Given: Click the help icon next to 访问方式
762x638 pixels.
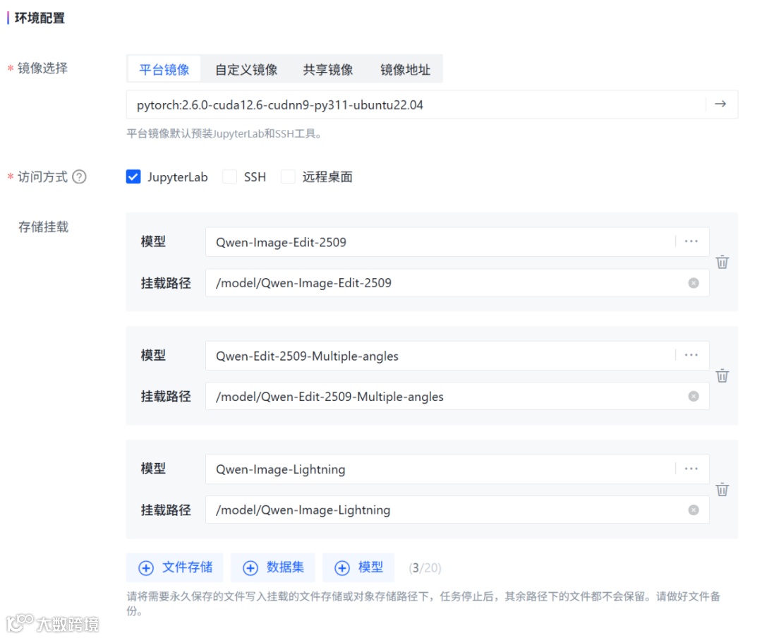Looking at the screenshot, I should coord(79,176).
